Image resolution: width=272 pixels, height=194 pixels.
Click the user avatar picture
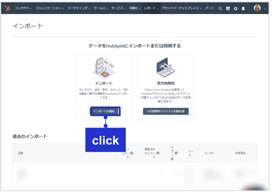(x=257, y=8)
